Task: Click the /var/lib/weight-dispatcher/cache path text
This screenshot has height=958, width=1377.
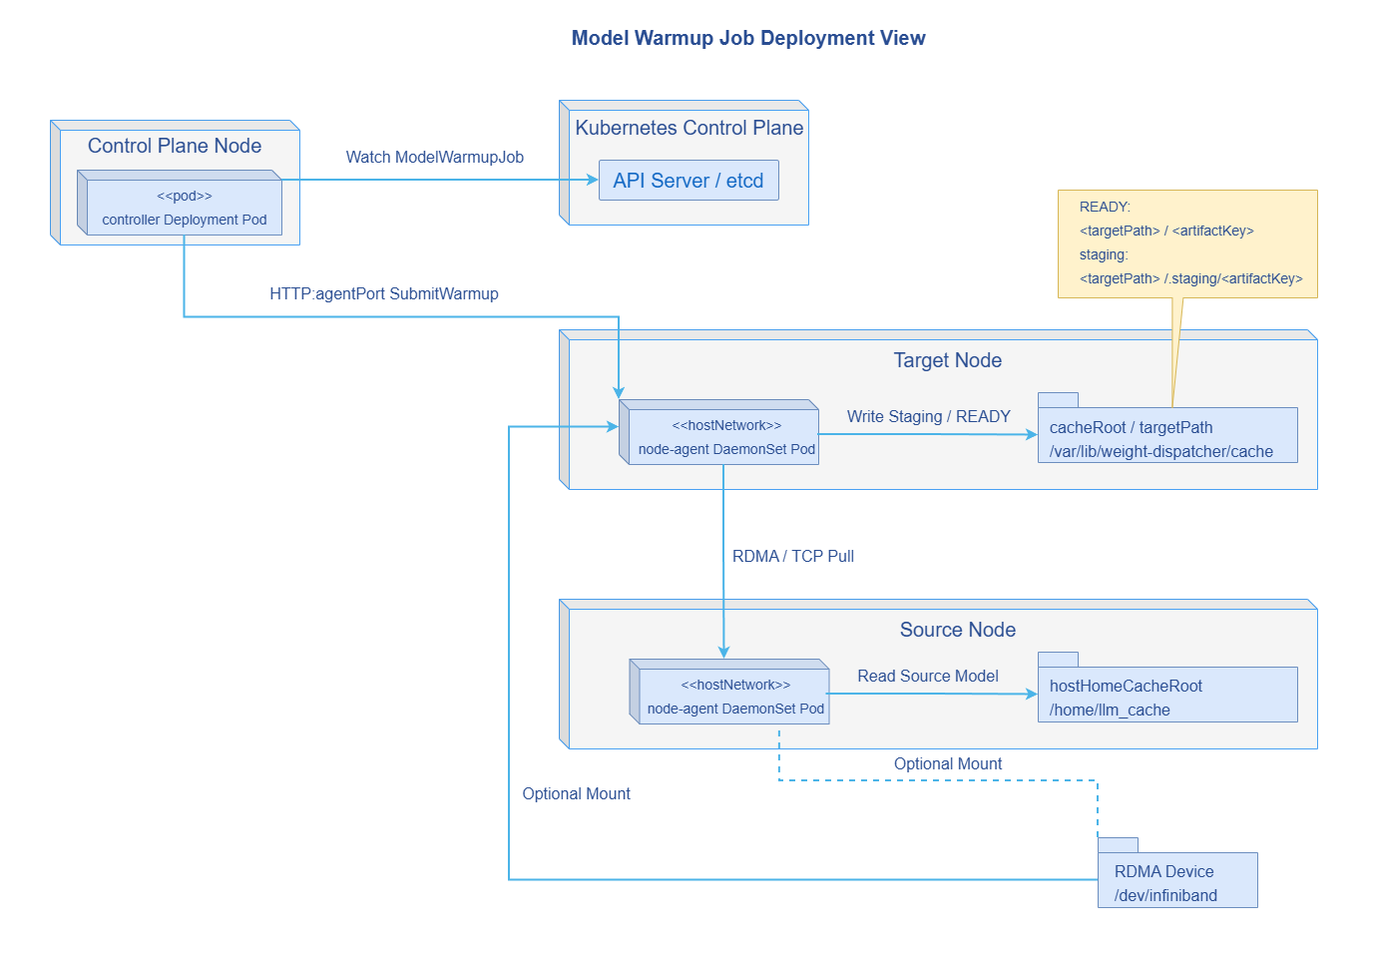Action: (x=1161, y=451)
